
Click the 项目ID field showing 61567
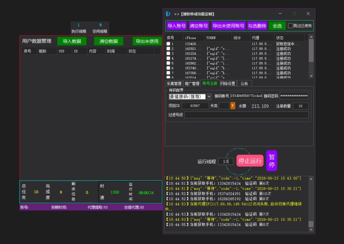pos(195,106)
